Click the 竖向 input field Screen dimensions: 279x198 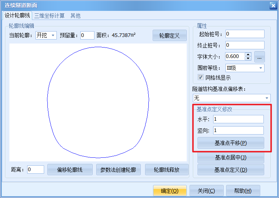(238, 131)
